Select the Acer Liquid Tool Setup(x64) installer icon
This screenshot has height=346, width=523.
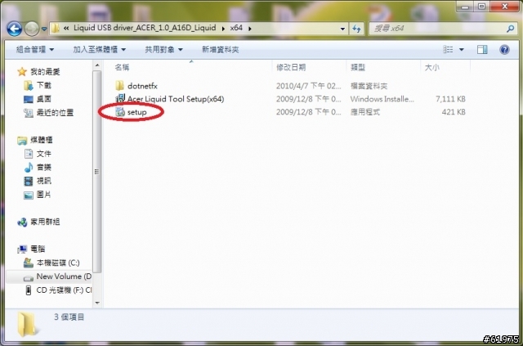pyautogui.click(x=120, y=98)
